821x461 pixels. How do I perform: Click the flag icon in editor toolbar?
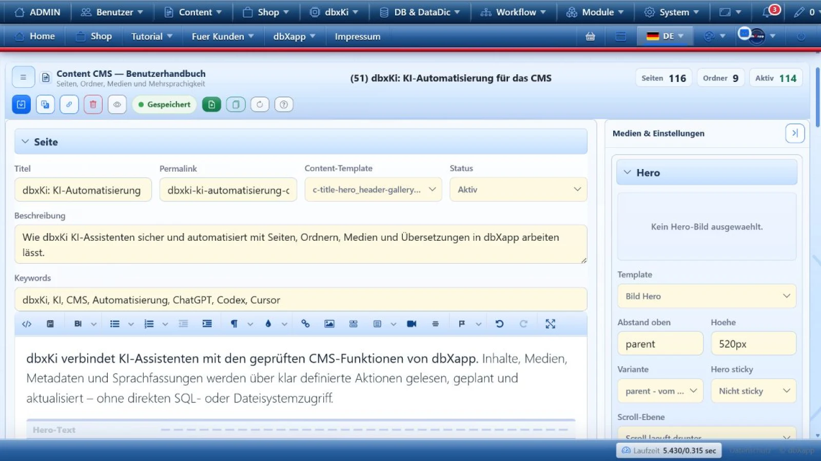point(462,324)
